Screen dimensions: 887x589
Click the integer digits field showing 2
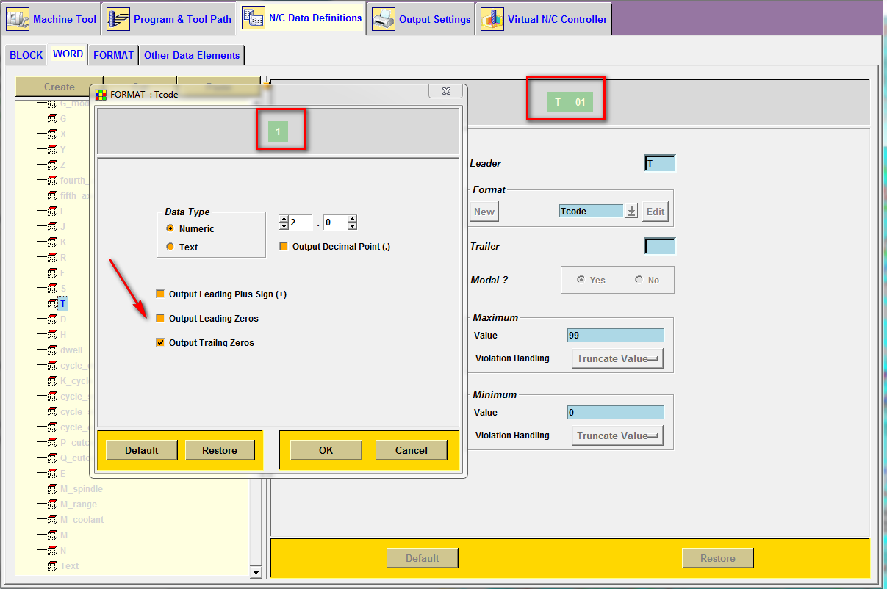tap(301, 223)
